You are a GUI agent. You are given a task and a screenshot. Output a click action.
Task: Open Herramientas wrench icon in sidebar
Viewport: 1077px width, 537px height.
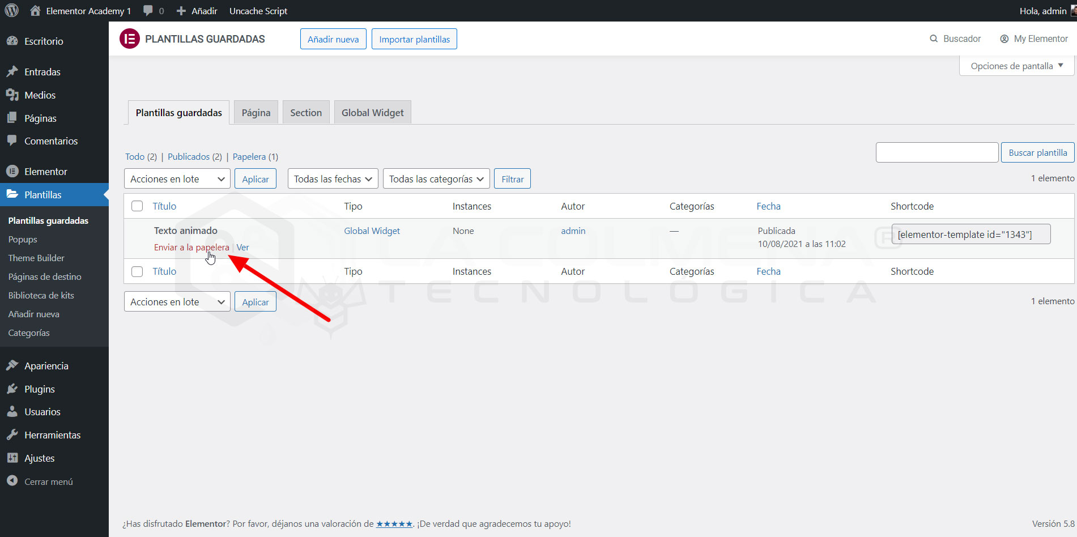coord(12,435)
